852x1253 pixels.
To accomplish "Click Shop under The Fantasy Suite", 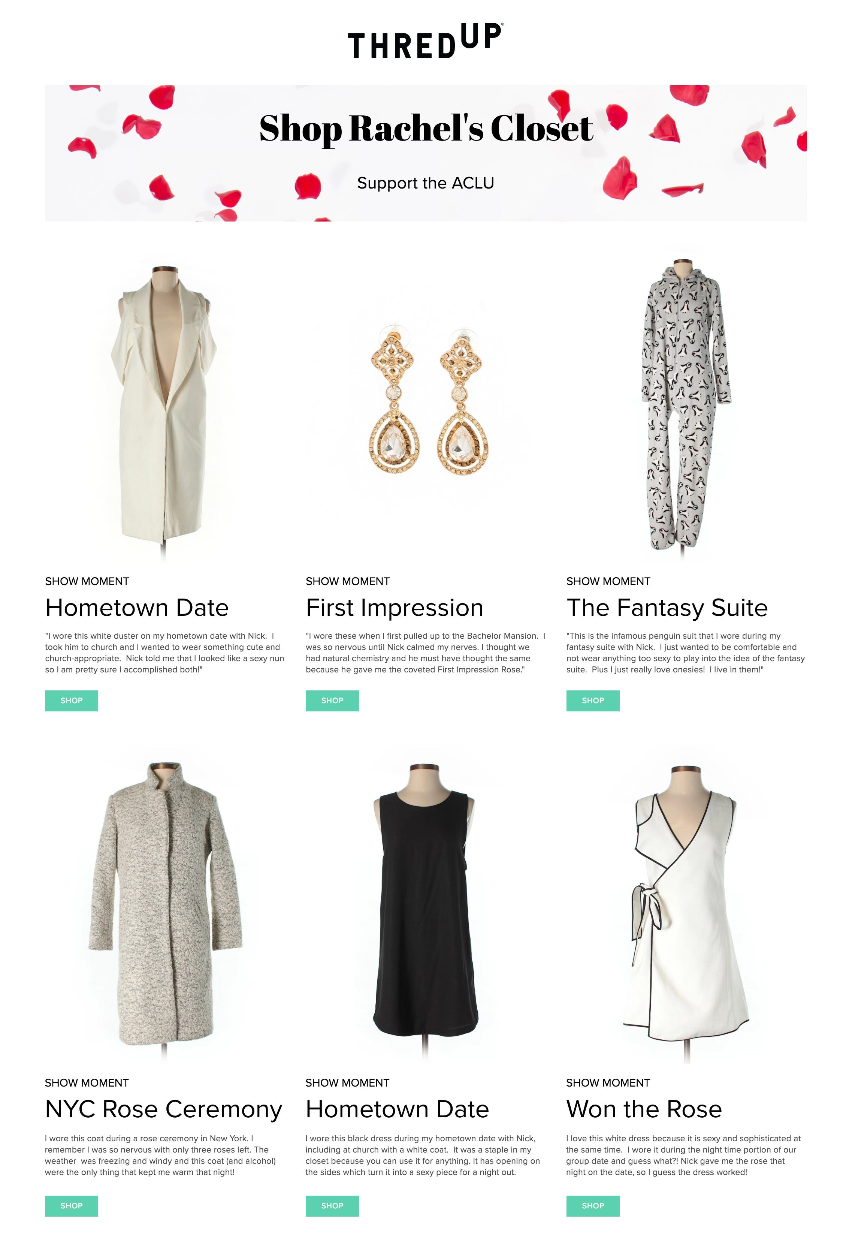I will click(x=593, y=701).
